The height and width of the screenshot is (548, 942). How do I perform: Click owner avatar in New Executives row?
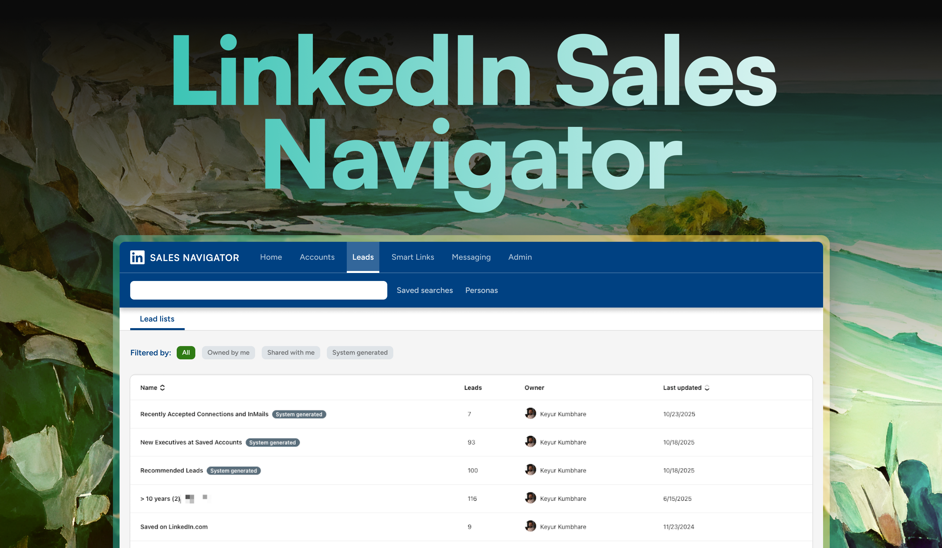530,441
